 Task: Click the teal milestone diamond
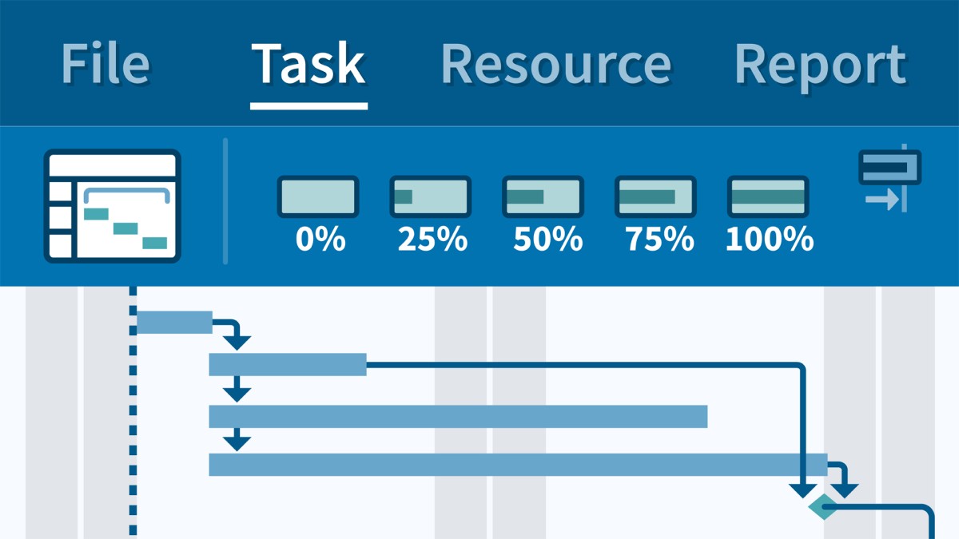pos(822,506)
